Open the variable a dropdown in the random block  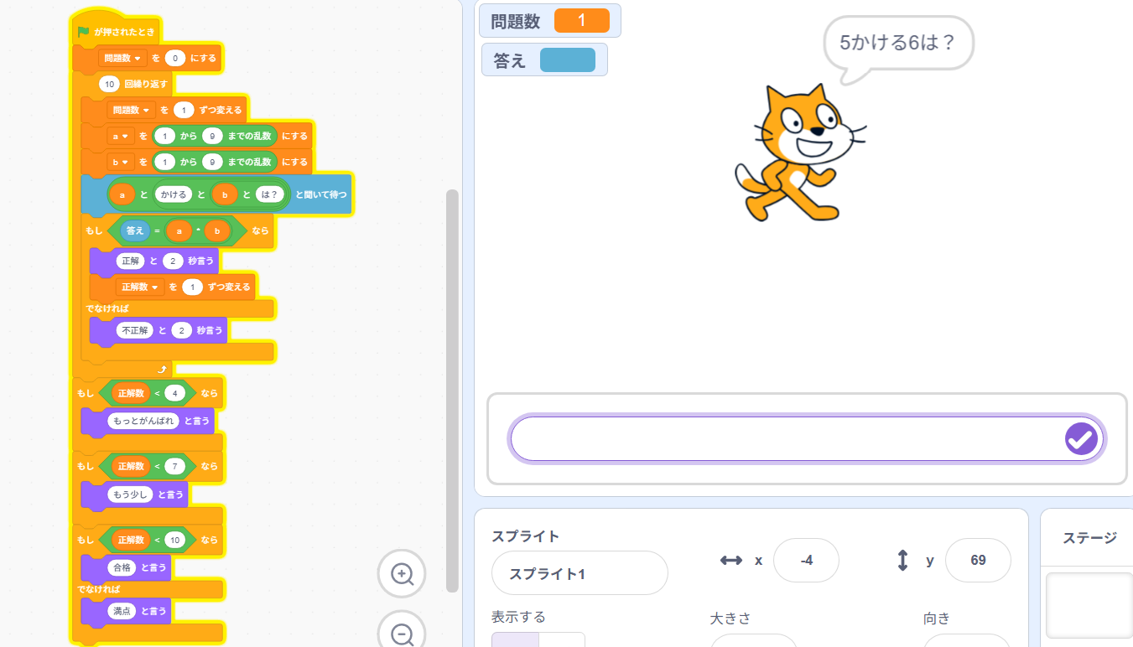[122, 136]
